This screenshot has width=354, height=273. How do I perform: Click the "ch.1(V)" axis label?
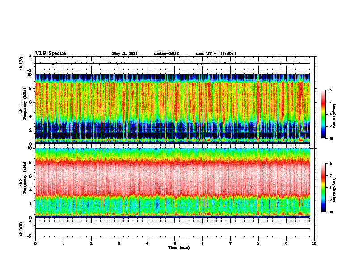pos(21,63)
